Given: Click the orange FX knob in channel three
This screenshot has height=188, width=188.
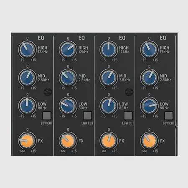Looking at the screenshot, I should 109,141.
